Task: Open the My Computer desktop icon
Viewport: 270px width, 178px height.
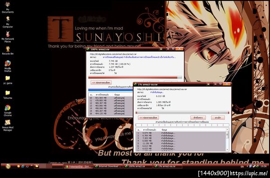Action: [x=8, y=22]
